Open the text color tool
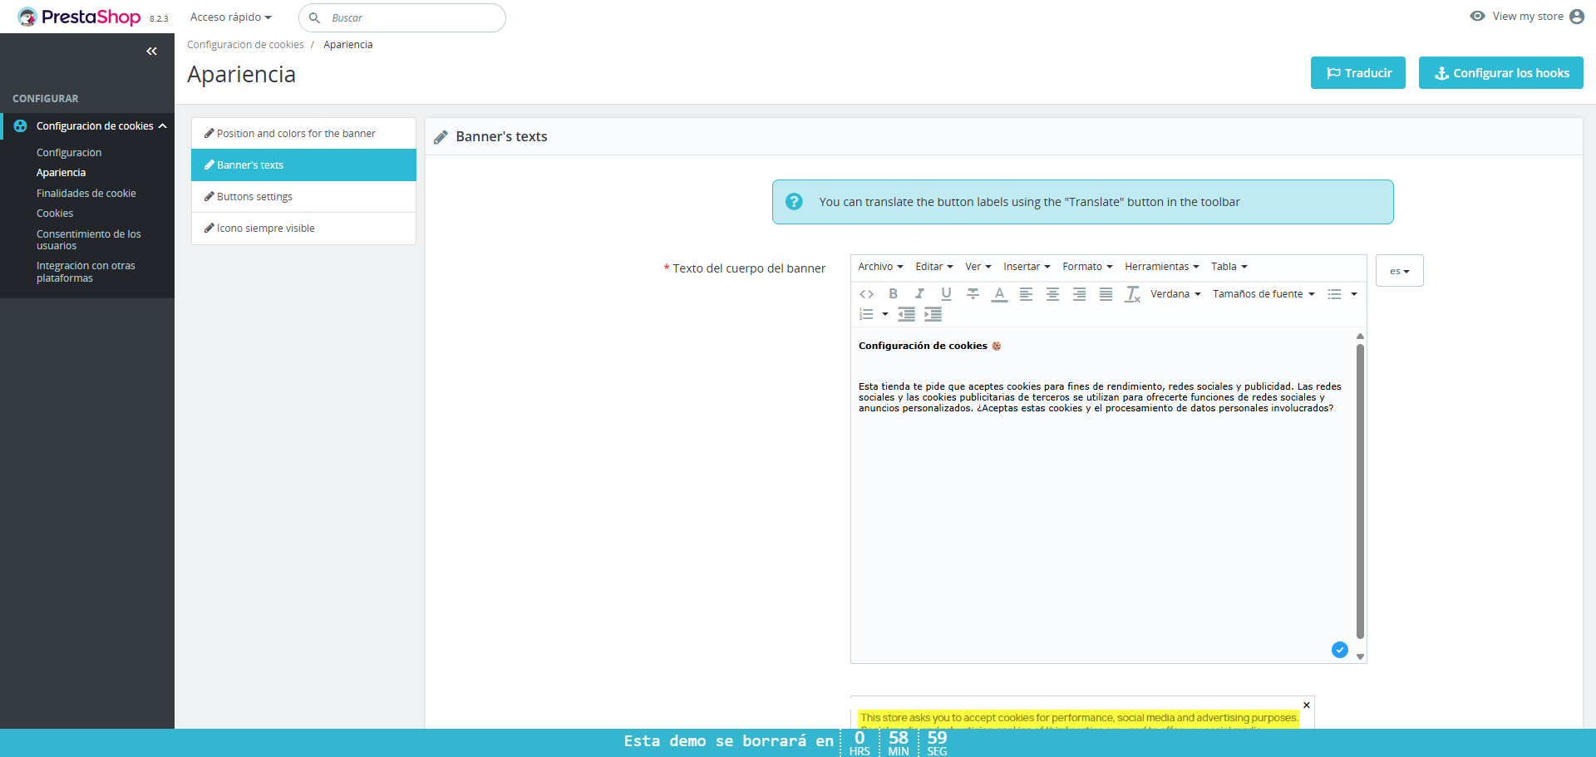 (x=999, y=294)
